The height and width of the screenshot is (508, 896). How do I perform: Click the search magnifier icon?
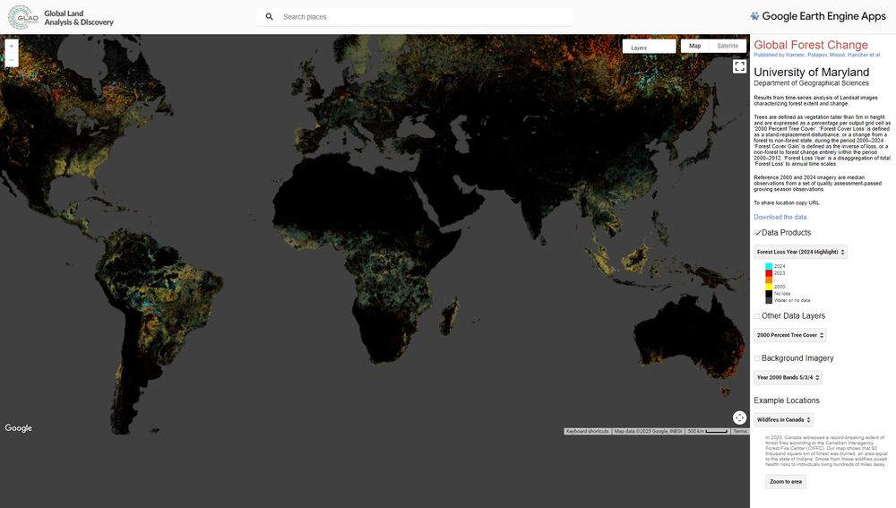pyautogui.click(x=269, y=16)
